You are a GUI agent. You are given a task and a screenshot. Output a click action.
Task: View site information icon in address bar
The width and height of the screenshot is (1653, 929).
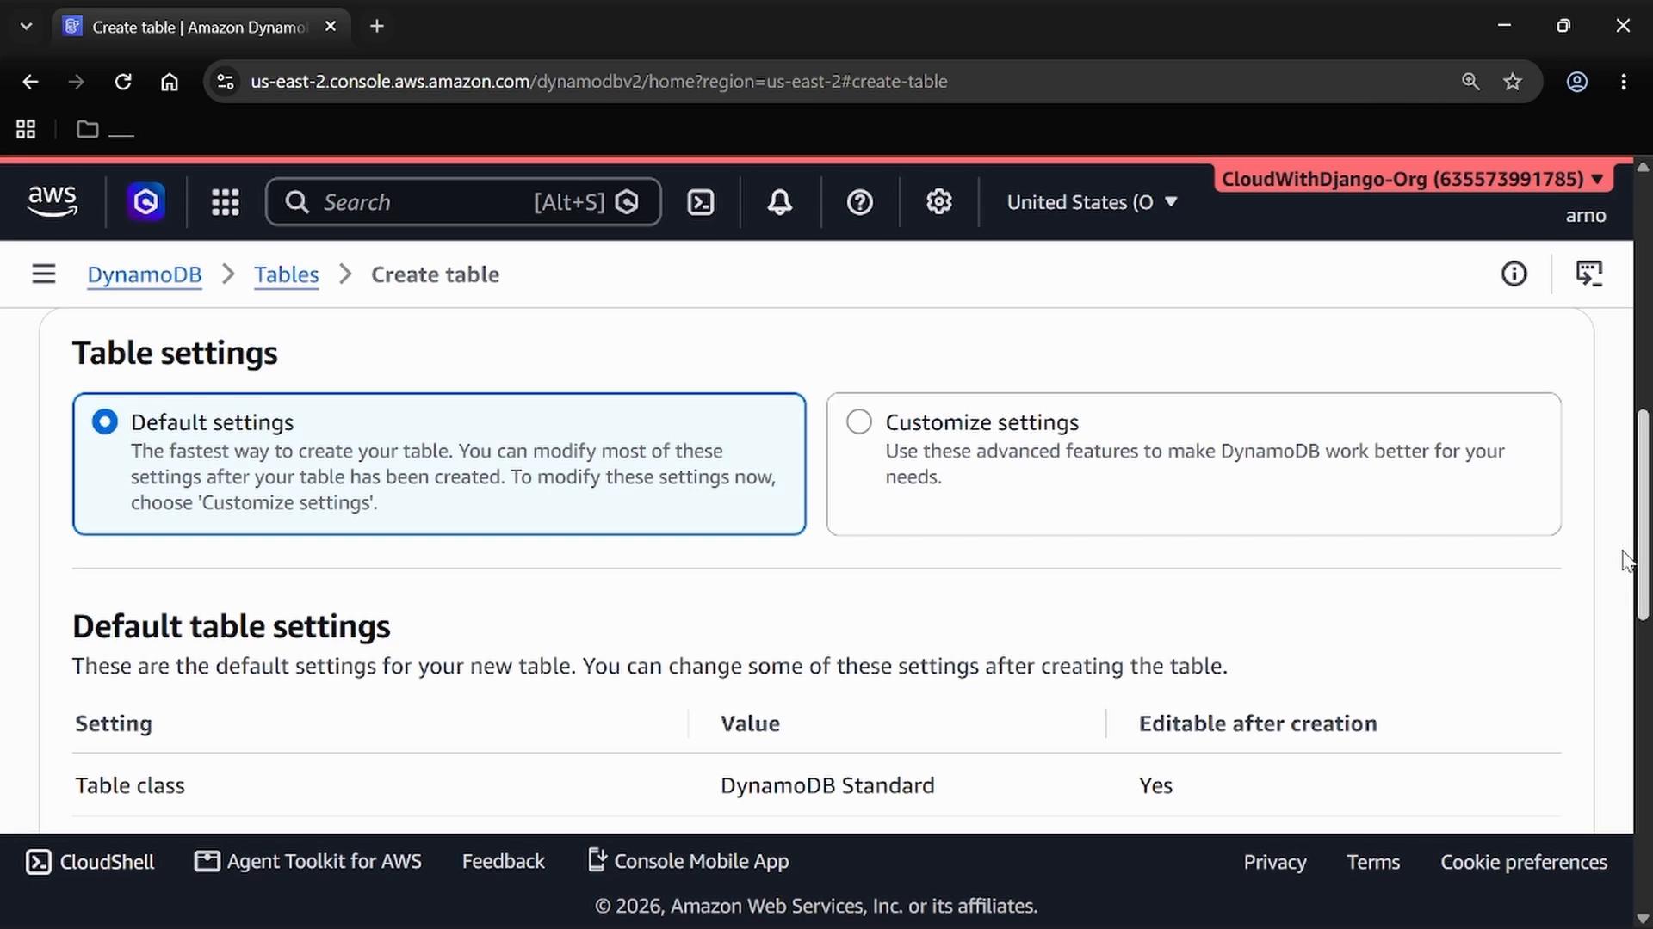point(226,82)
